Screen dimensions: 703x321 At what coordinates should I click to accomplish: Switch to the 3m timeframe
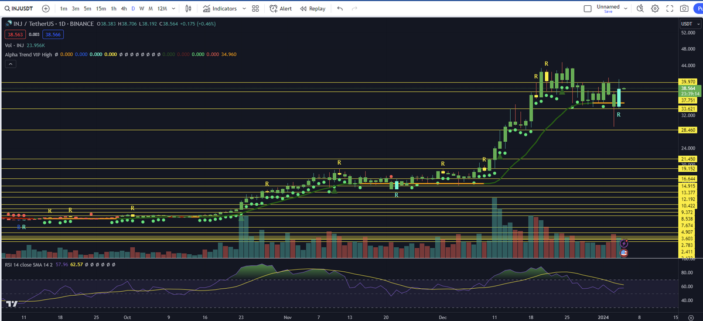coord(76,9)
